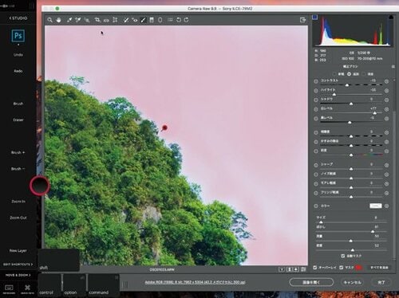This screenshot has height=298, width=399.
Task: Click Undo in the Studio sidebar
Action: click(x=18, y=55)
